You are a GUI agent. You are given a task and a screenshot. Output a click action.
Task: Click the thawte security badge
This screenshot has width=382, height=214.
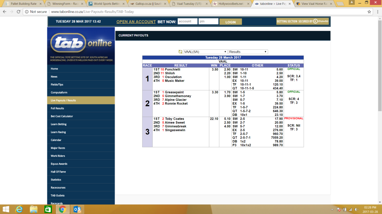[x=303, y=22]
